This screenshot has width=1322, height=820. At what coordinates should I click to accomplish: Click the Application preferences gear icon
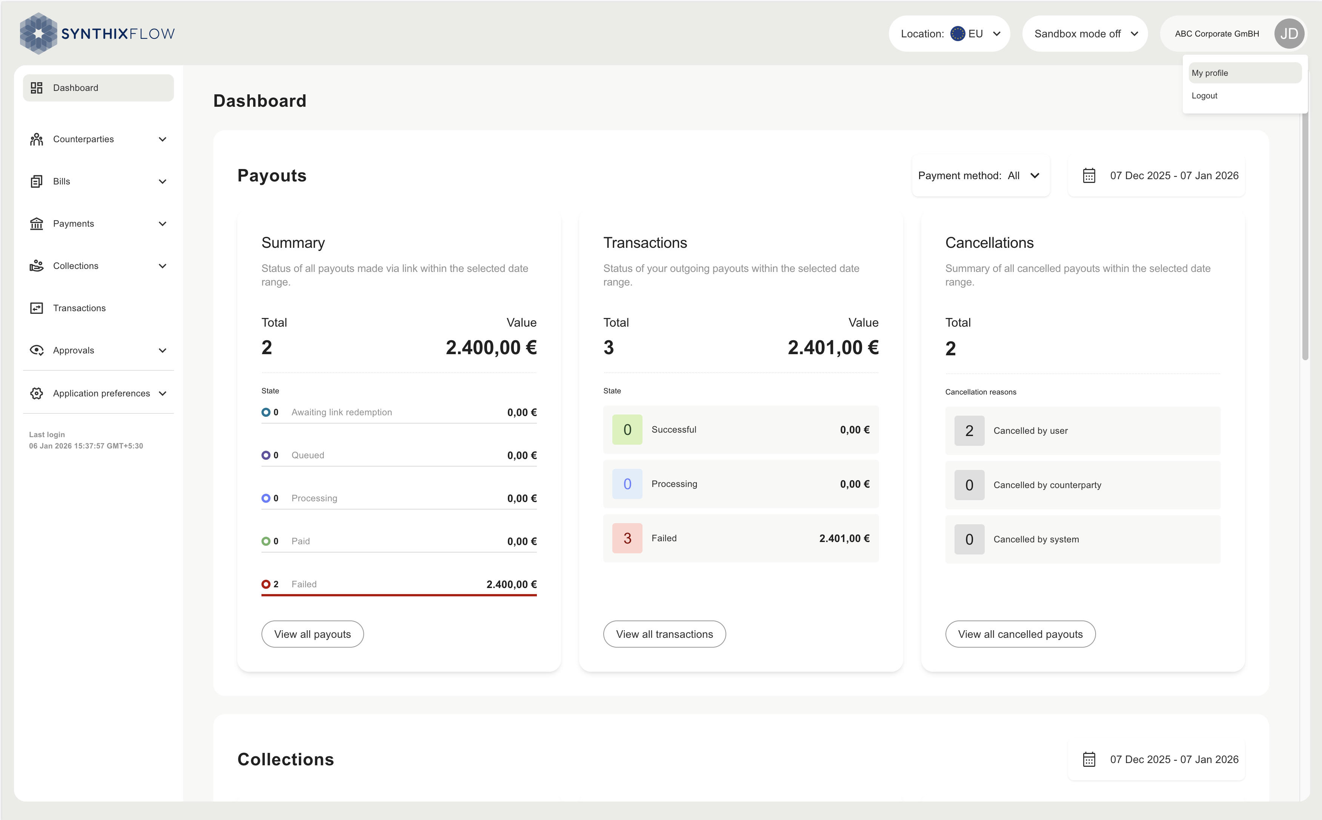36,393
